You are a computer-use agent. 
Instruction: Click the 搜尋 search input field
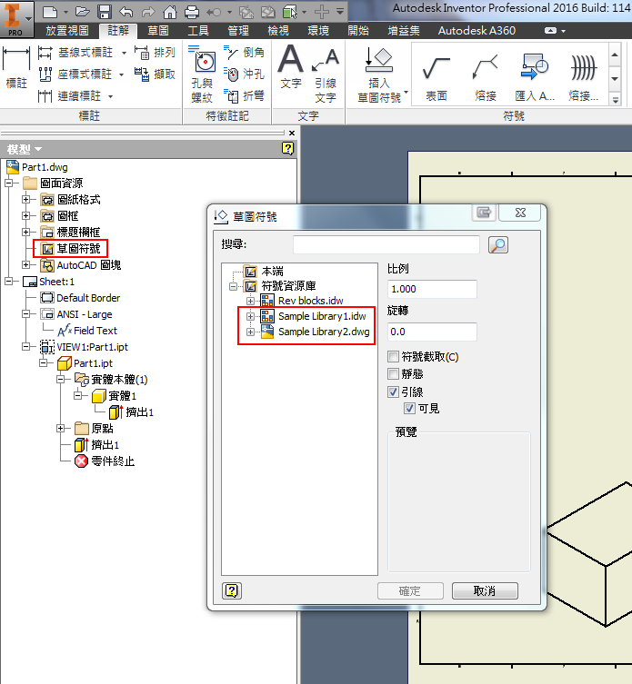tap(386, 244)
